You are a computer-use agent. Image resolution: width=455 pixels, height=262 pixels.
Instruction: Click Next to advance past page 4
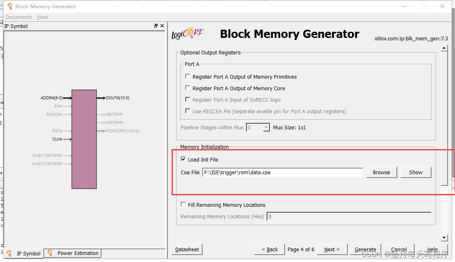332,249
